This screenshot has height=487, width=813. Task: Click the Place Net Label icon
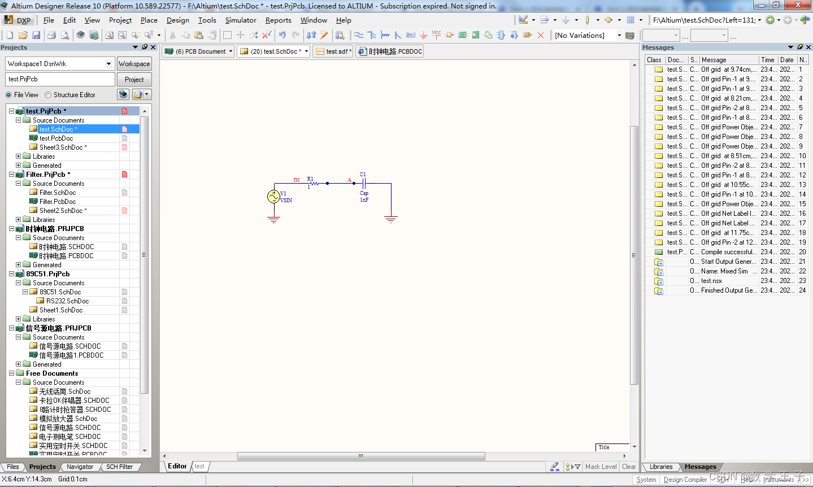[411, 35]
